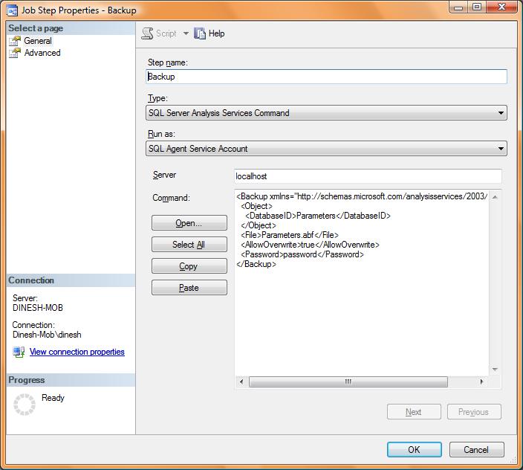Click the Dinesh-Mob\dinesh connection text
Image resolution: width=523 pixels, height=470 pixels.
click(x=47, y=335)
